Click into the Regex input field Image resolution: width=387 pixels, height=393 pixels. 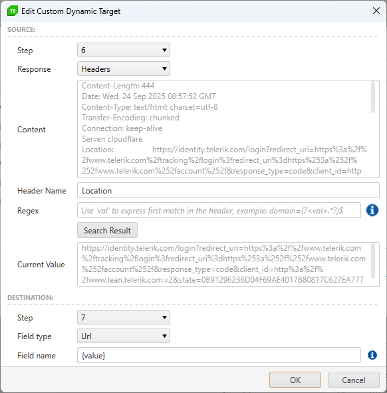tap(219, 210)
